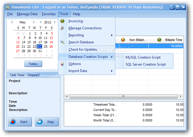Close the open Tools menu
The image size is (193, 137).
[64, 14]
